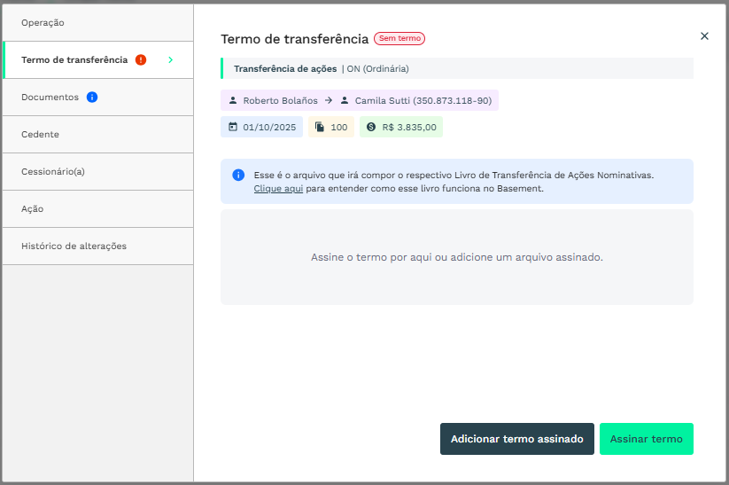This screenshot has width=729, height=485.
Task: Click the arrow between Roberto and Camila
Action: point(329,100)
